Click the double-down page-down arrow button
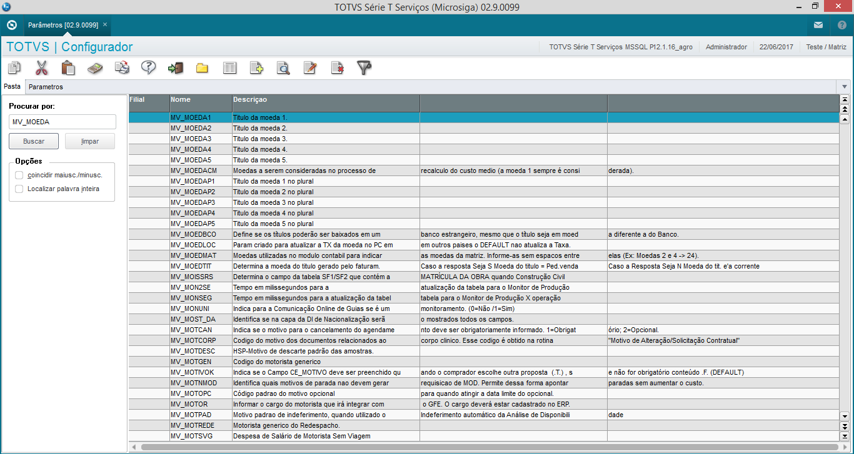The height and width of the screenshot is (454, 854). (845, 426)
